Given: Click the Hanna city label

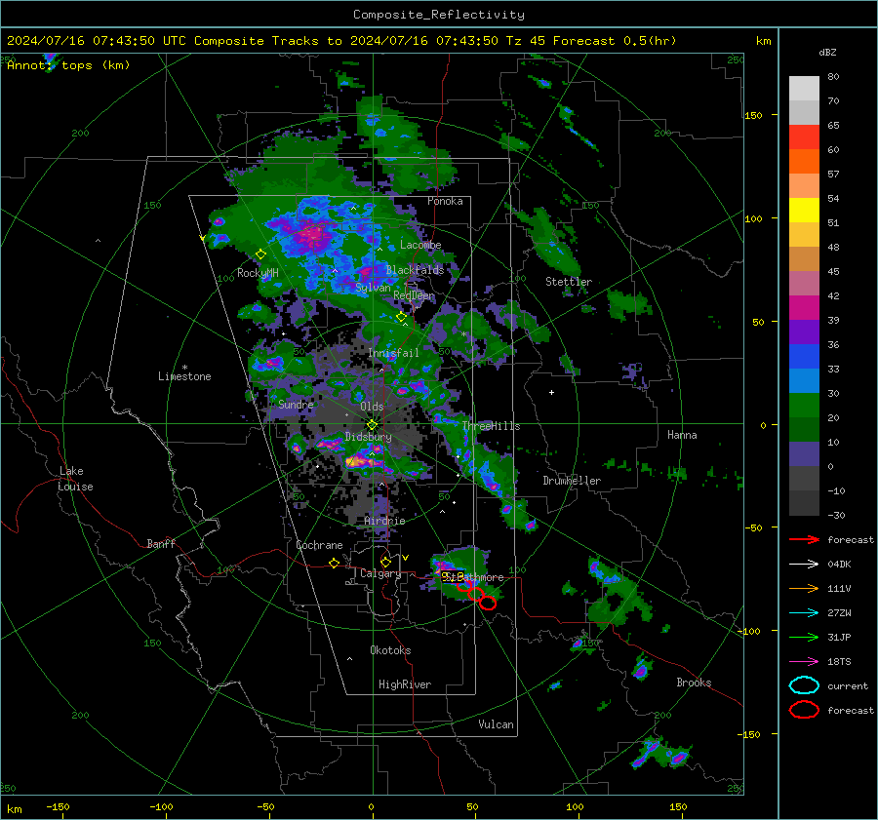Looking at the screenshot, I should coord(682,435).
